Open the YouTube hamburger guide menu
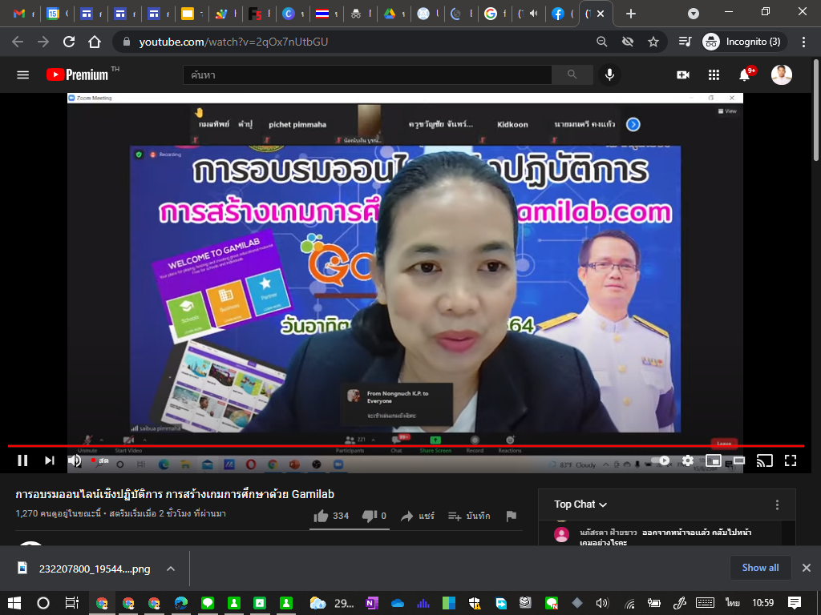 pyautogui.click(x=23, y=74)
